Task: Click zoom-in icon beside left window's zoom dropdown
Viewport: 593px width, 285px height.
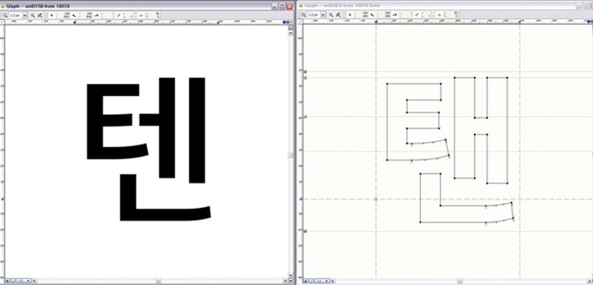Action: pyautogui.click(x=33, y=15)
